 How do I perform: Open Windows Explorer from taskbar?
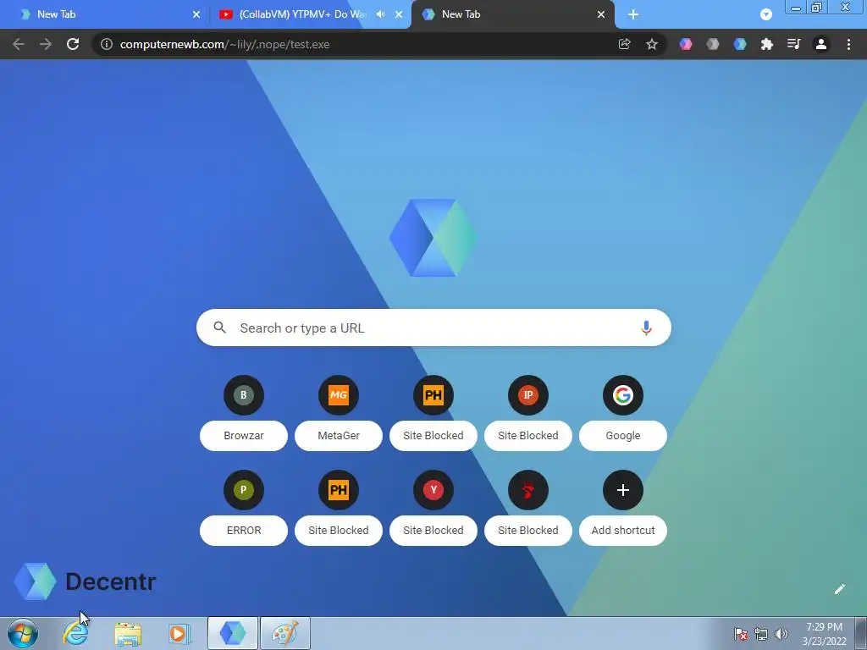coord(128,633)
